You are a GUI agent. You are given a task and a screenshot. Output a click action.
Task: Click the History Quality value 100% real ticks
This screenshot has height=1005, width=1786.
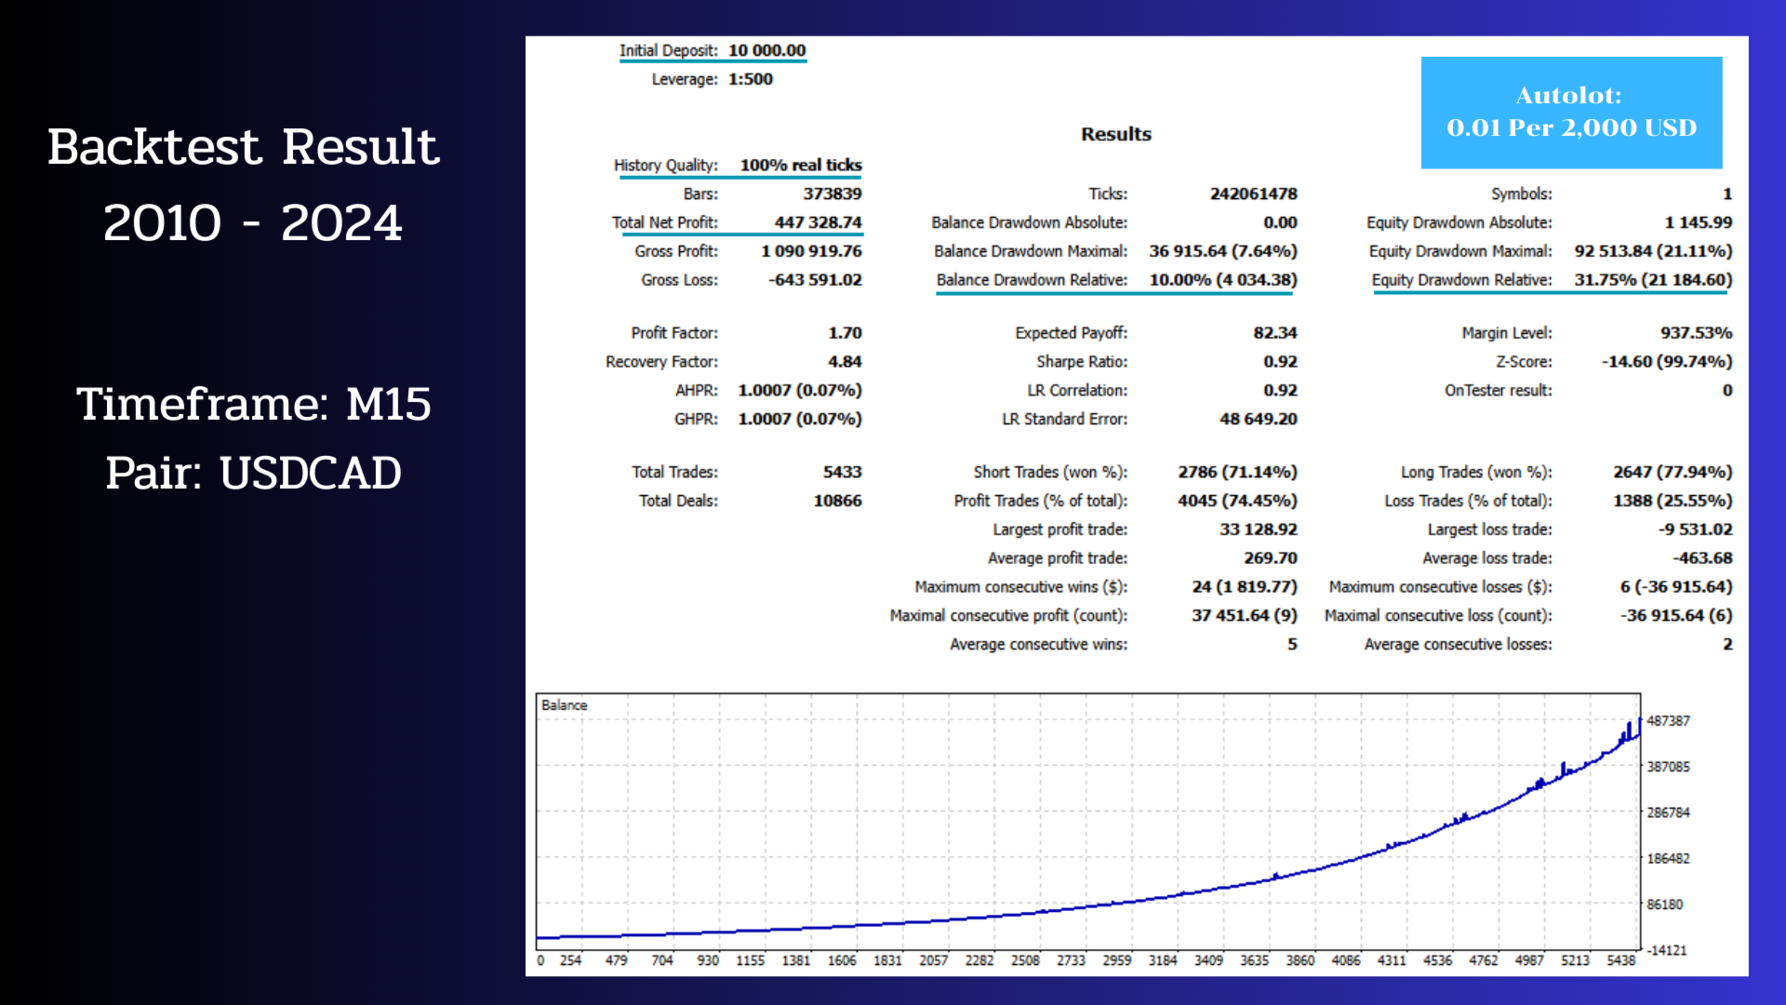tap(801, 165)
